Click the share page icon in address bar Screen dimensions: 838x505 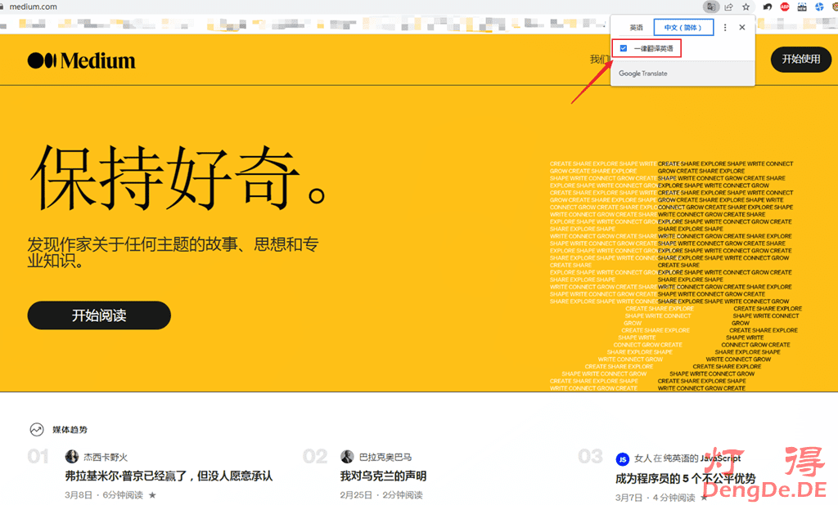pos(728,7)
